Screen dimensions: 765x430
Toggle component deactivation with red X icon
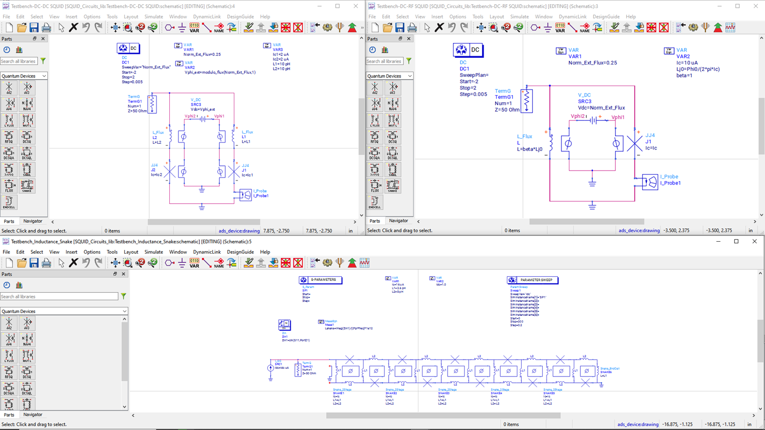click(x=285, y=27)
